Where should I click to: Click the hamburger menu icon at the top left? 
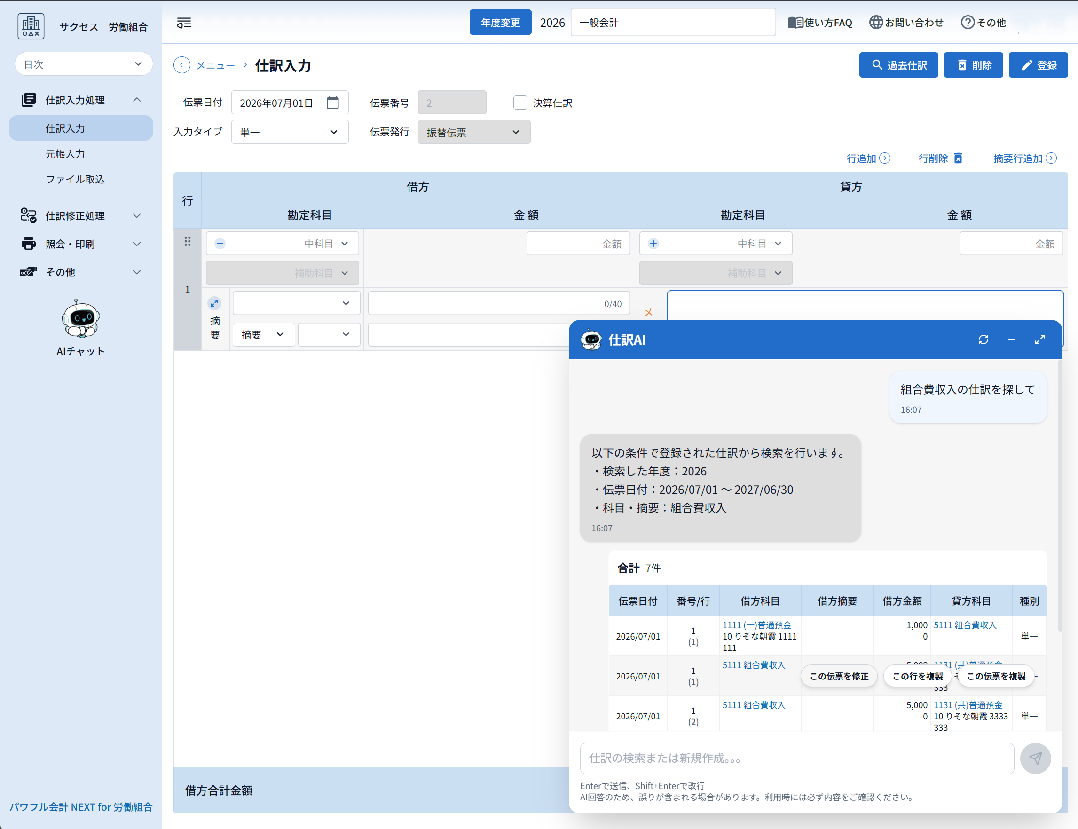[x=183, y=22]
